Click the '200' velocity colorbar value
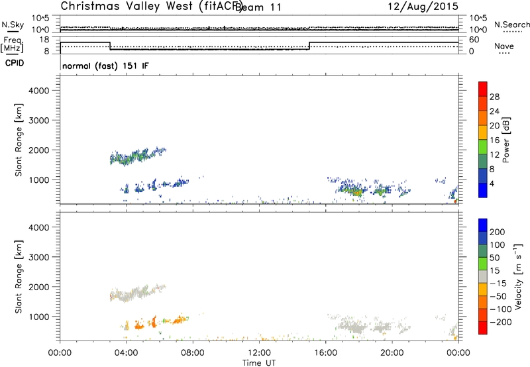This screenshot has height=367, width=530. point(498,232)
